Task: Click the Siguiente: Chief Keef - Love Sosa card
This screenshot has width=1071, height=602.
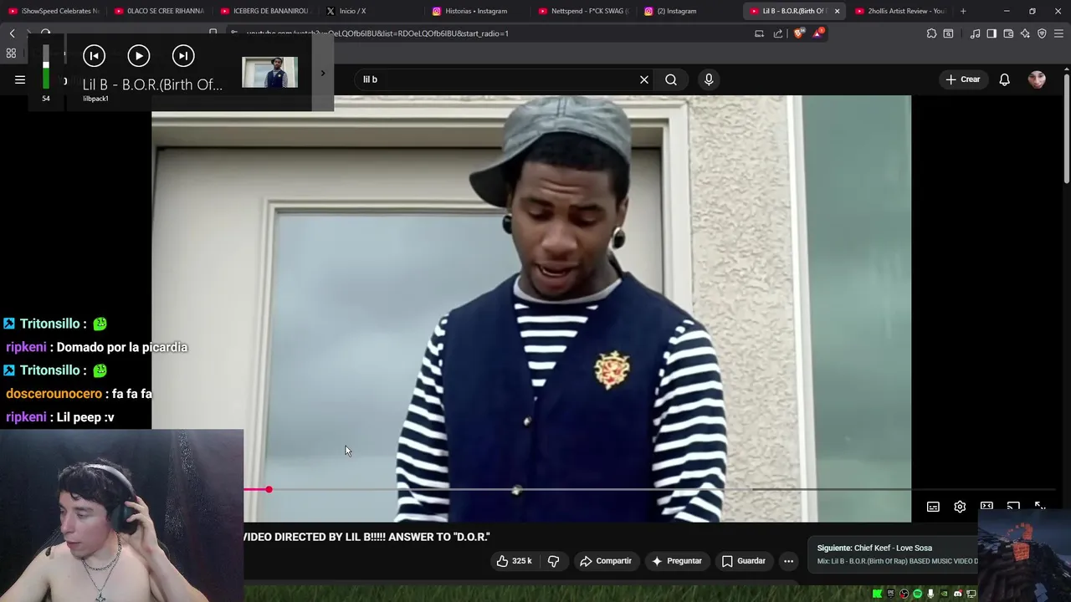Action: point(894,554)
